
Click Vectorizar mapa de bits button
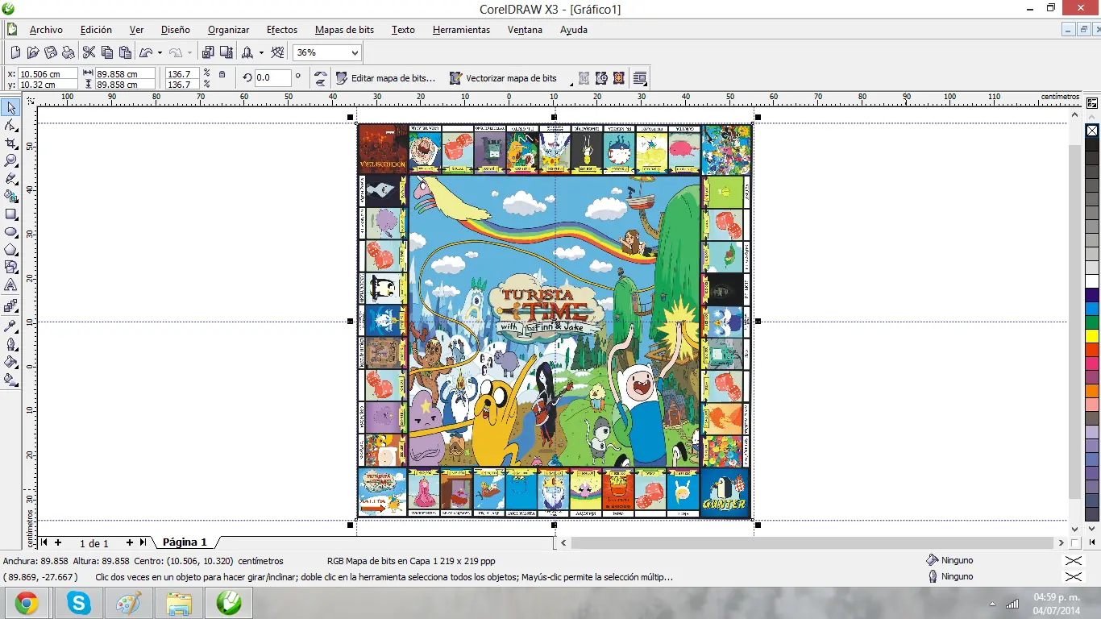point(503,78)
